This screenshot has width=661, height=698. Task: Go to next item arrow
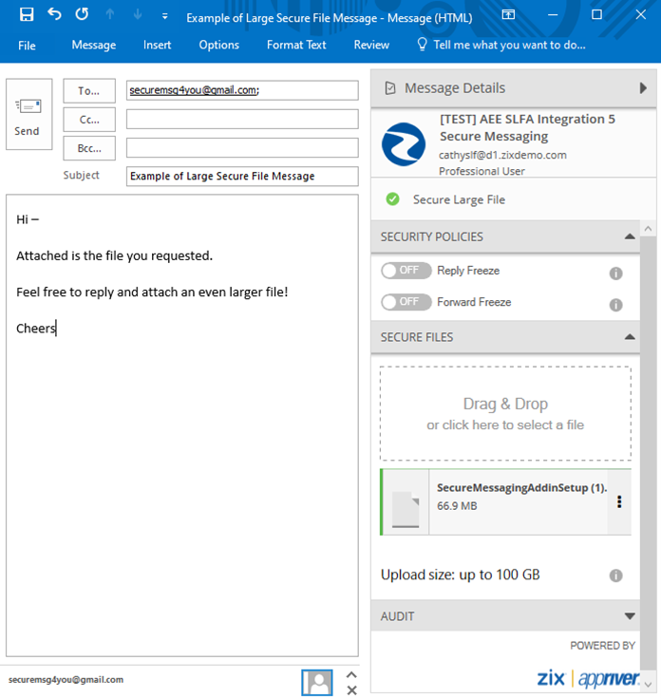click(x=138, y=14)
